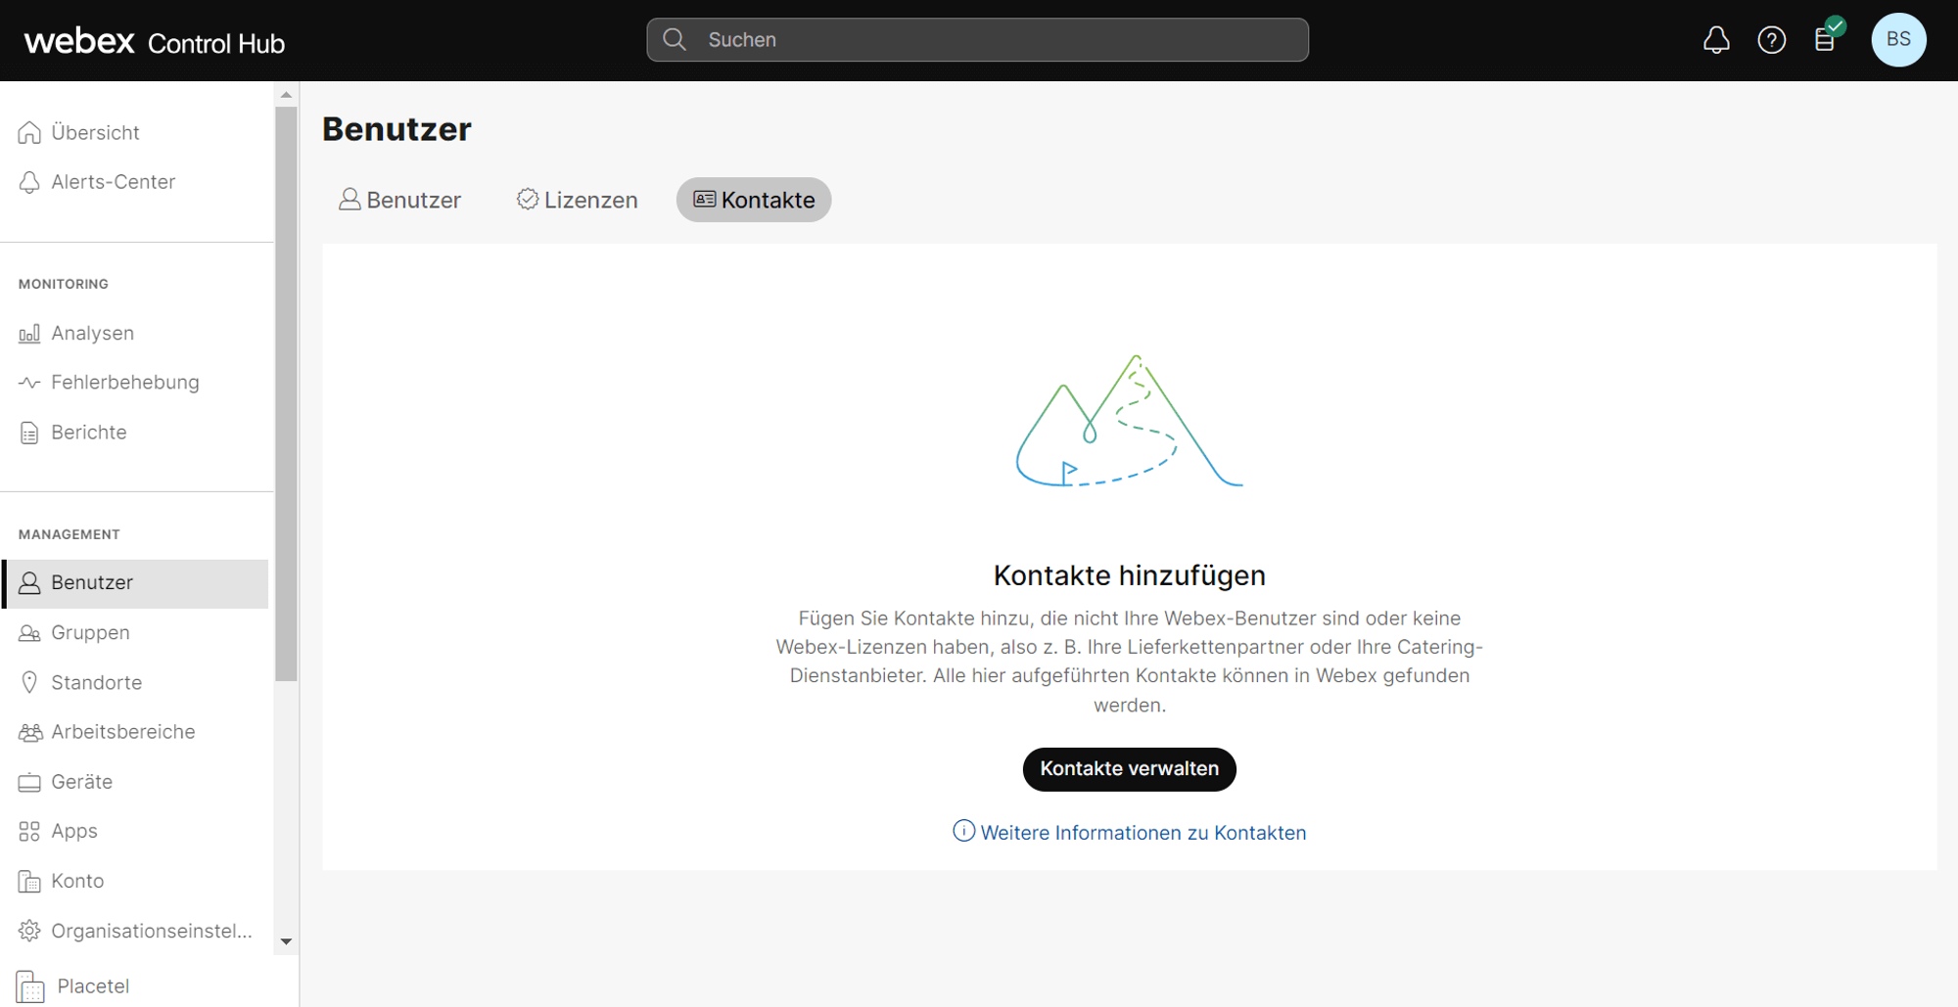Select Standorte in the sidebar
This screenshot has width=1958, height=1007.
pyautogui.click(x=96, y=682)
